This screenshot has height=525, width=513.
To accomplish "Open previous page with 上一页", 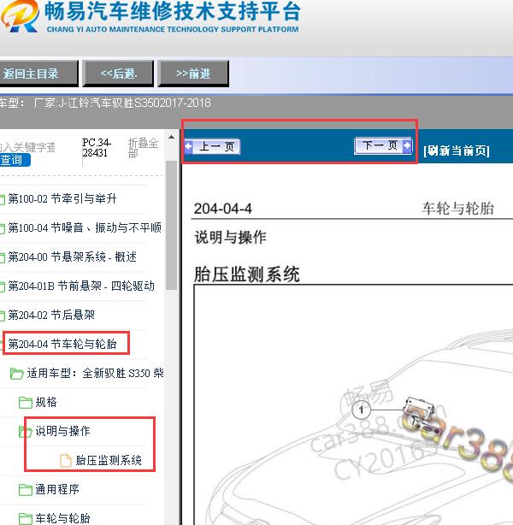I will point(212,147).
